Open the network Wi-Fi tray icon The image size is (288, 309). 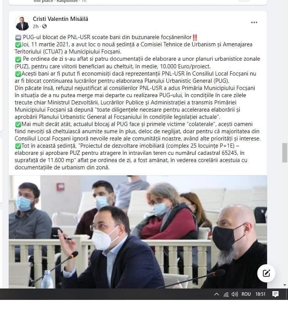tap(226, 295)
